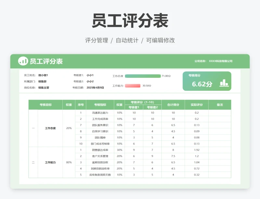Select the 考核目标 column header
Screen dimensions: 260x199
tap(45, 105)
